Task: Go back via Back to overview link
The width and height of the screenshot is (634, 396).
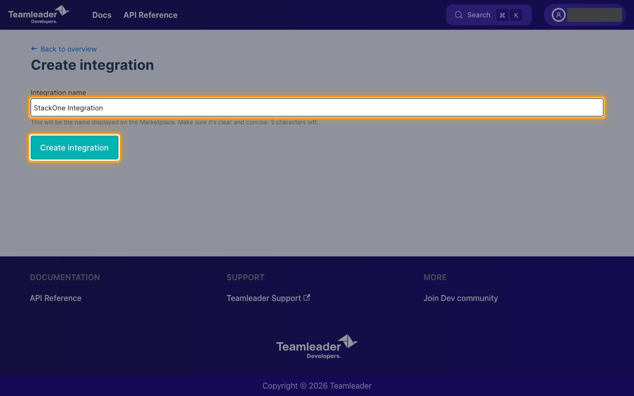Action: pyautogui.click(x=64, y=49)
